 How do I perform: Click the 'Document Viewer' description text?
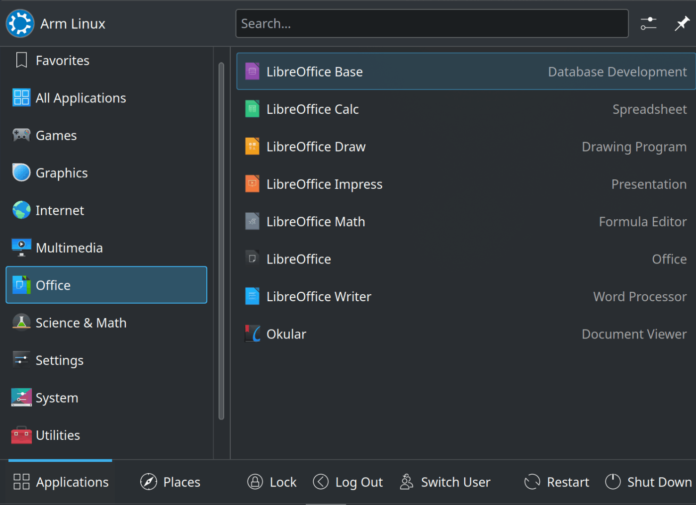[x=634, y=334]
